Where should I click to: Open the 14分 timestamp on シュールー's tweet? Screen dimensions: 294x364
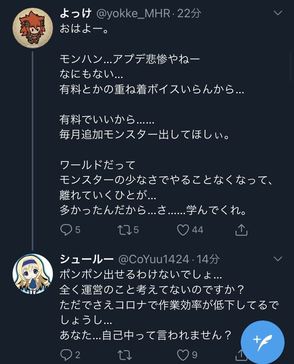pyautogui.click(x=208, y=259)
